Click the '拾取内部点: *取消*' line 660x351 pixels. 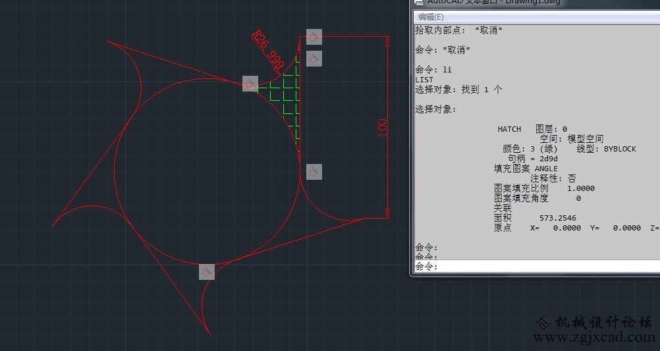click(x=459, y=30)
